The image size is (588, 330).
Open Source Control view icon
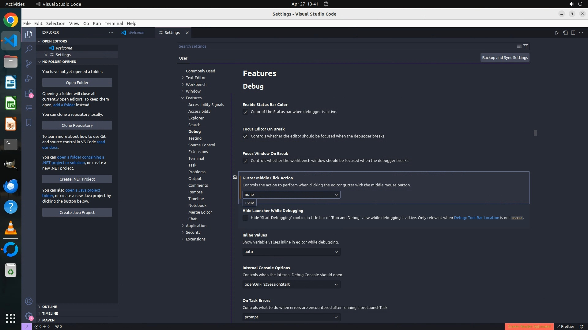(29, 64)
